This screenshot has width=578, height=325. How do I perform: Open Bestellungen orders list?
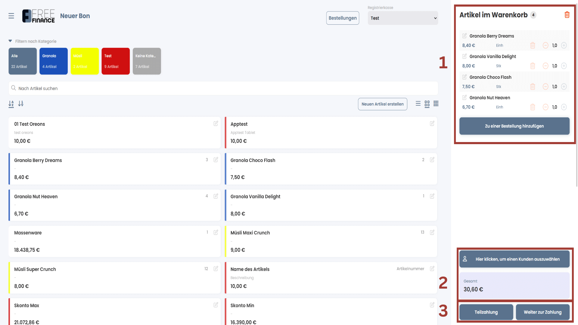pos(343,18)
